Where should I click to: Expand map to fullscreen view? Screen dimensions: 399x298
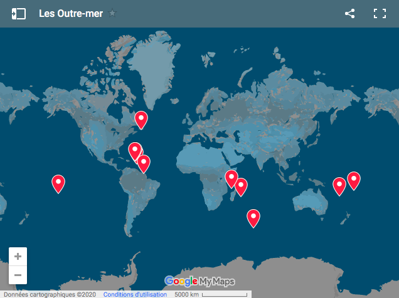pos(380,14)
